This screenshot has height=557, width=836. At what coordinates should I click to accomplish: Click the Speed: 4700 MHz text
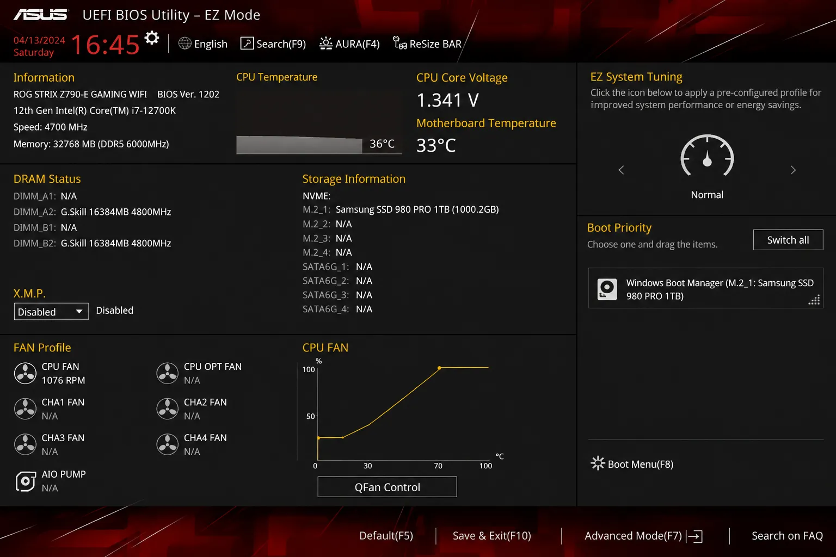tap(51, 127)
